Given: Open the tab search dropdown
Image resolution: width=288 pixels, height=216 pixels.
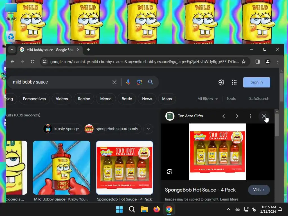Looking at the screenshot, I should click(12, 49).
